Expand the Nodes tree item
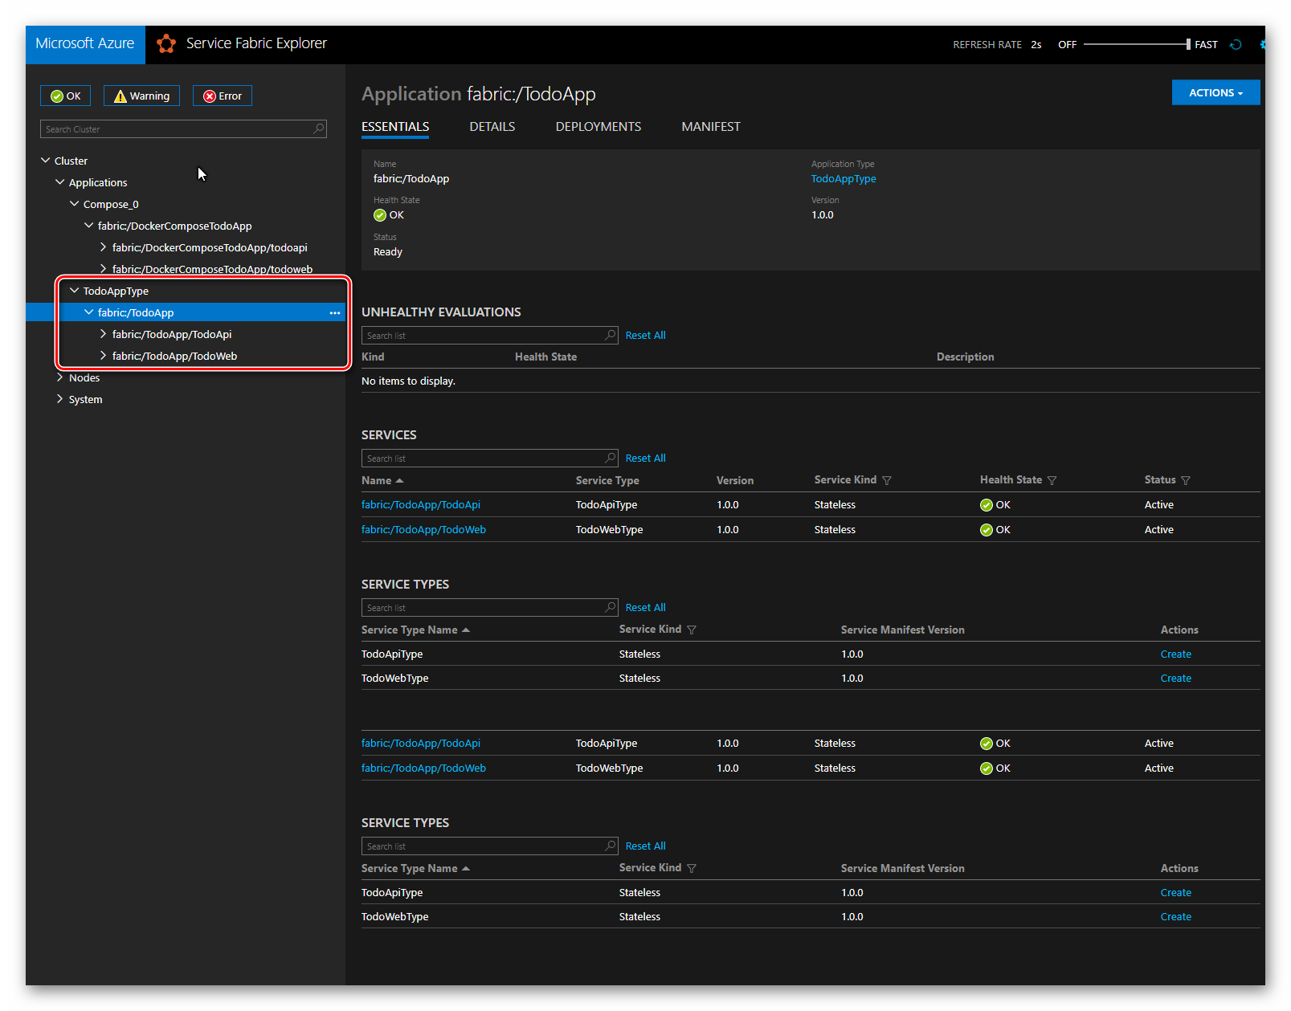This screenshot has height=1011, width=1291. coord(59,377)
